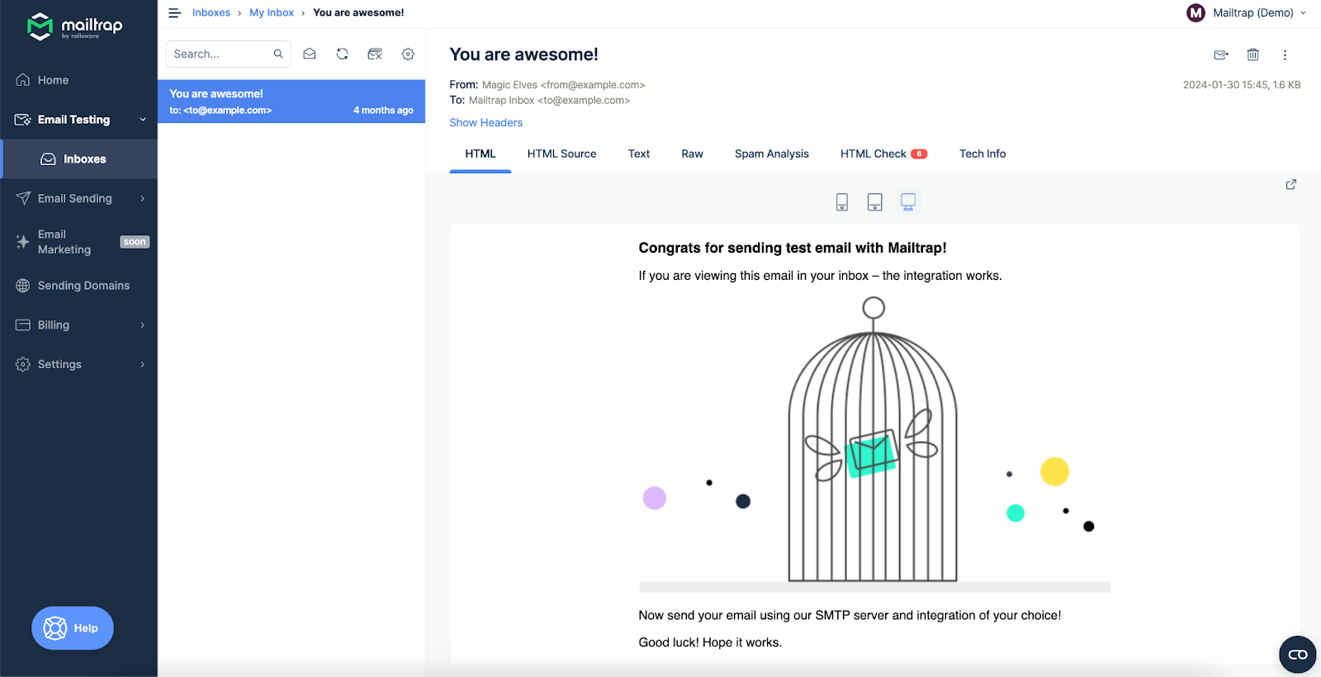This screenshot has height=677, width=1321.
Task: Switch to the Raw tab
Action: 692,154
